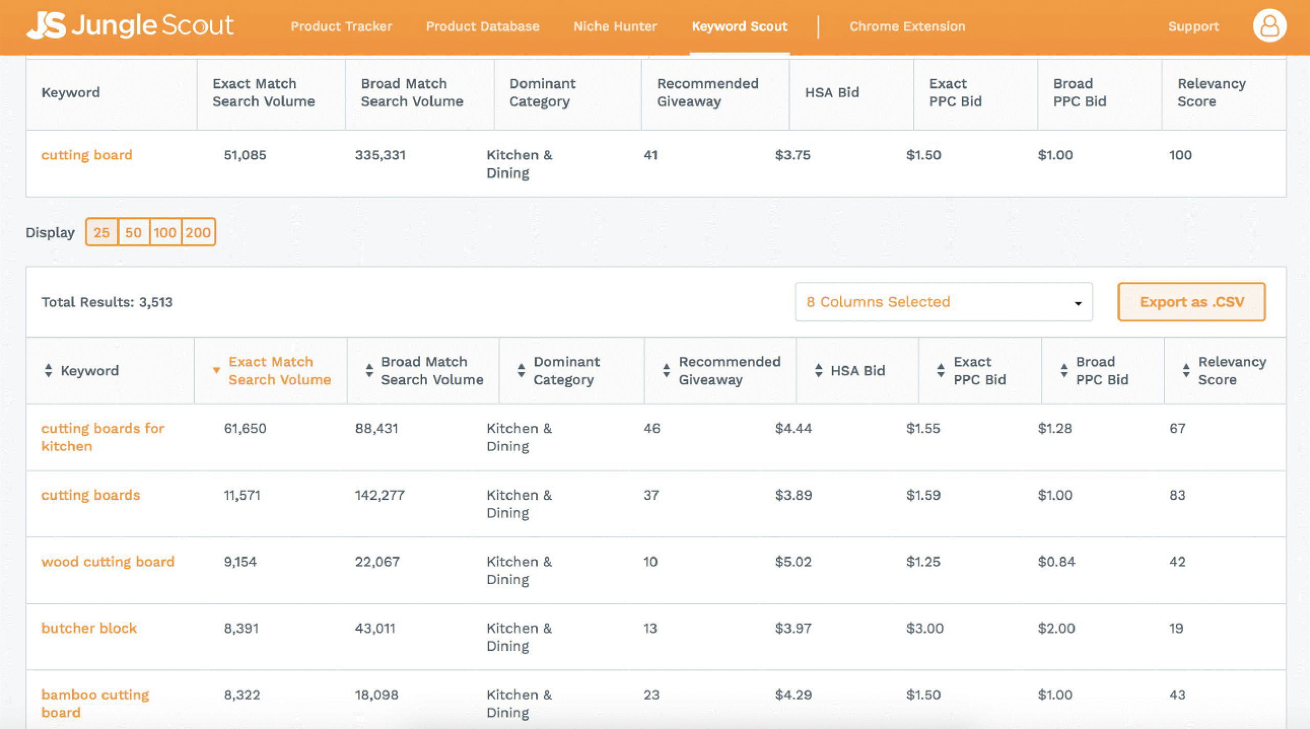Image resolution: width=1310 pixels, height=729 pixels.
Task: Click Export as .CSV button
Action: [1191, 302]
